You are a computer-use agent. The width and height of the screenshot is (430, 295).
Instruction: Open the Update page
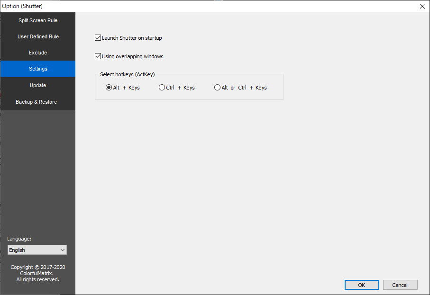[38, 85]
